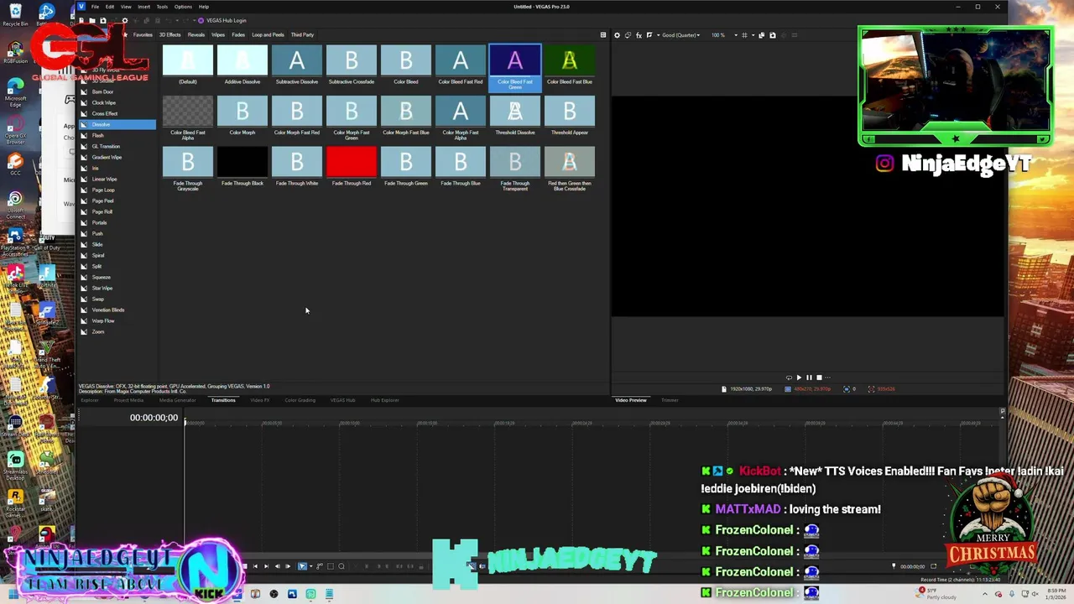Select the Additive Dissolve preset thumbnail
This screenshot has height=604, width=1074.
click(x=242, y=60)
